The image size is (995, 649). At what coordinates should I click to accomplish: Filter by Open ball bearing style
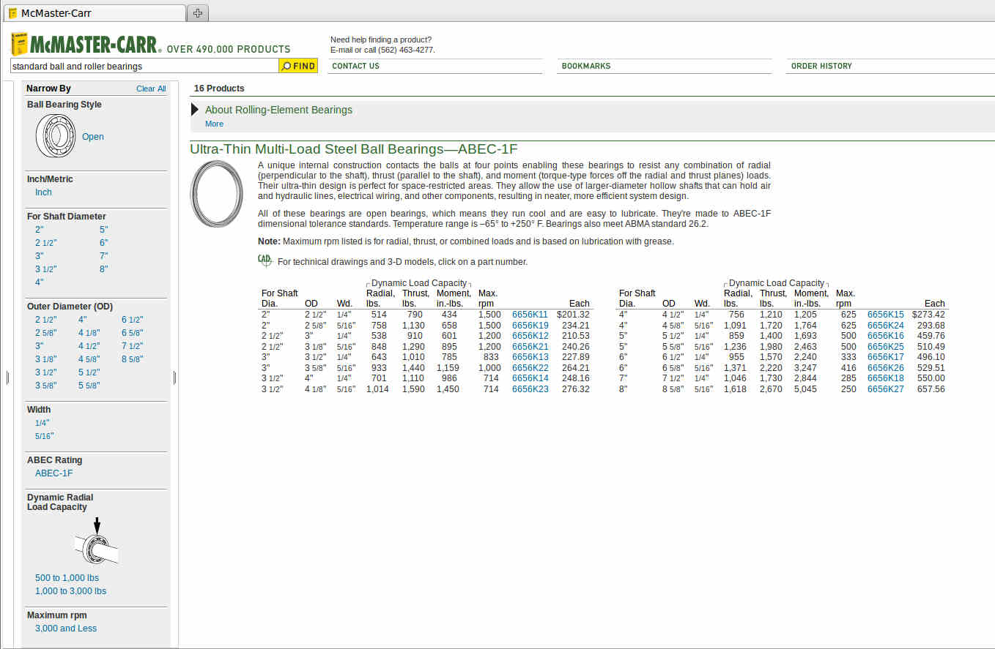[93, 137]
